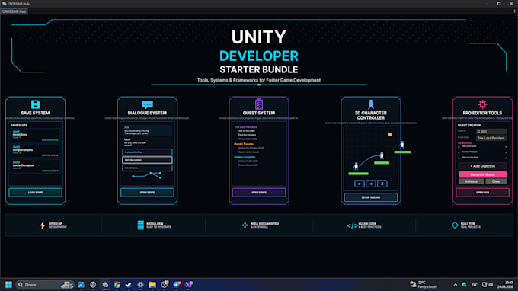Click the move-right arrow in character controller
The height and width of the screenshot is (291, 518).
[x=371, y=184]
